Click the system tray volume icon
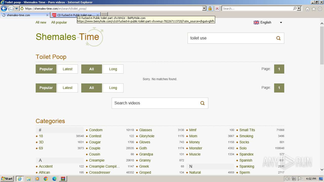The height and width of the screenshot is (182, 324). (x=288, y=179)
